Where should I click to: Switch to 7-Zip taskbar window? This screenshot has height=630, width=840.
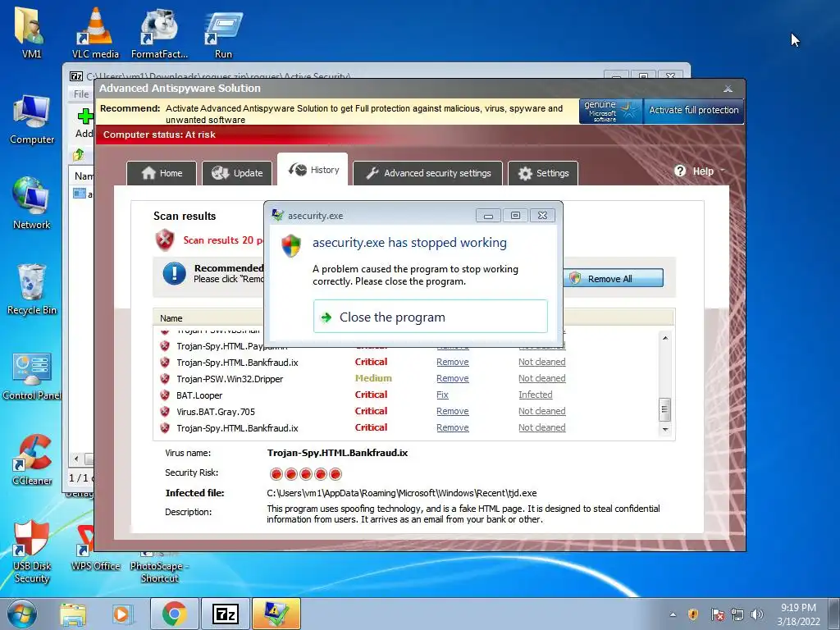(225, 614)
